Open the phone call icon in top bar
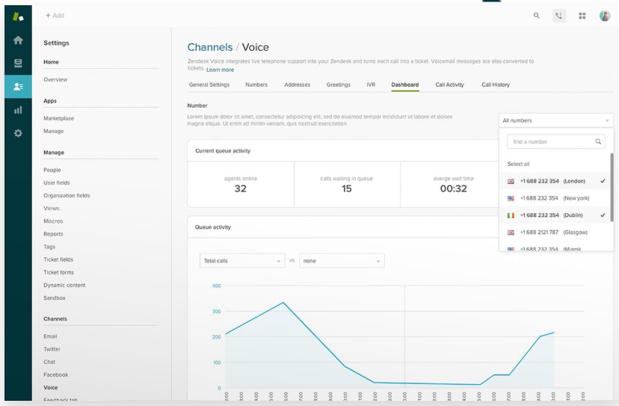619x406 pixels. click(x=559, y=16)
